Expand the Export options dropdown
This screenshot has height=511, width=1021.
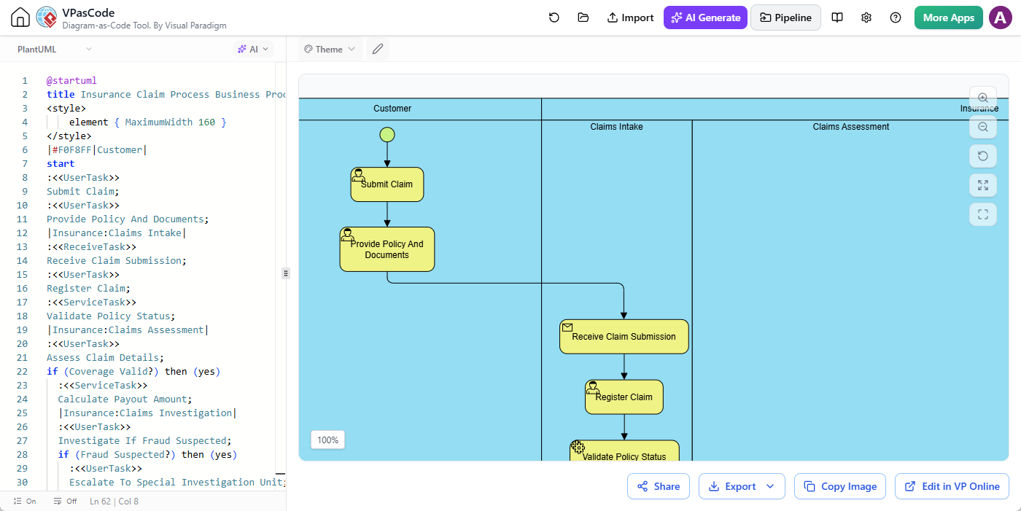tap(770, 486)
